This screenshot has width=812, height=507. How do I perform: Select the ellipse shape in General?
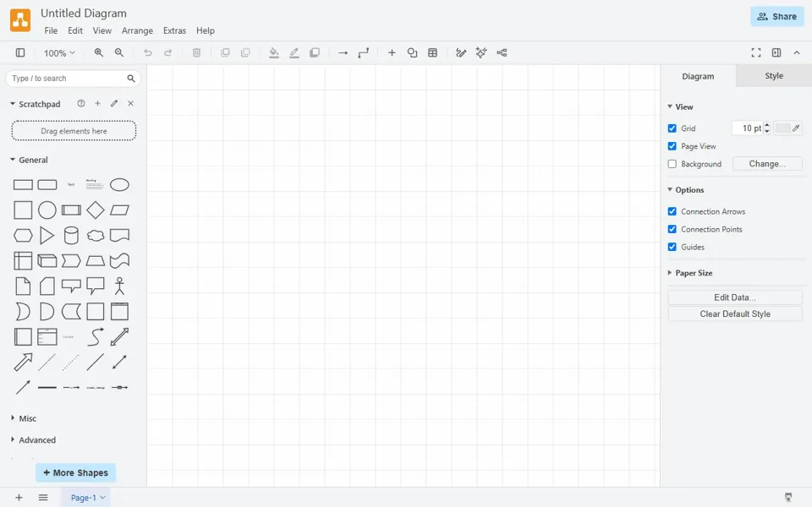pyautogui.click(x=119, y=185)
